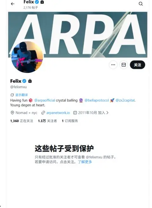Viewport: 152px width, 208px height.
Task: Go back using the left arrow icon
Action: 13,4
